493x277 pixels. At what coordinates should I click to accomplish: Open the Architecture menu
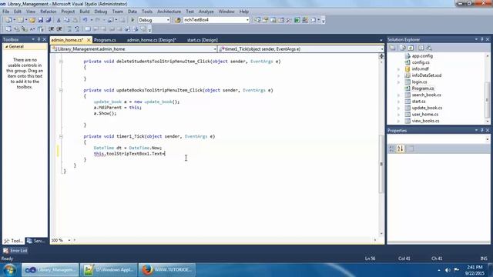coord(169,12)
